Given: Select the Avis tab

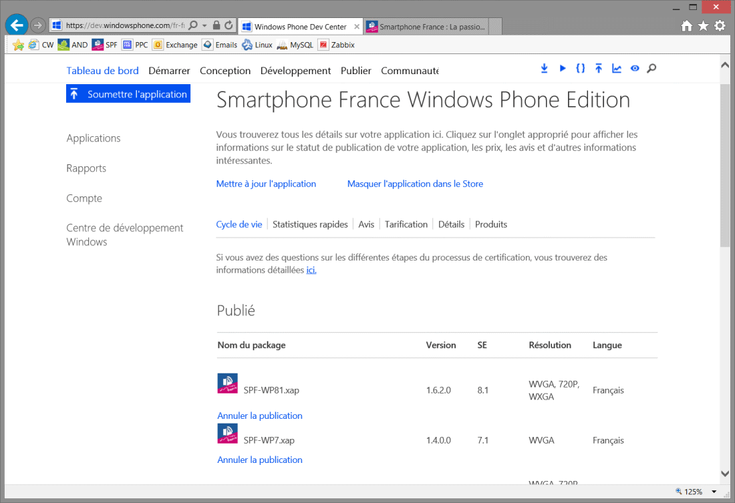Looking at the screenshot, I should [366, 224].
